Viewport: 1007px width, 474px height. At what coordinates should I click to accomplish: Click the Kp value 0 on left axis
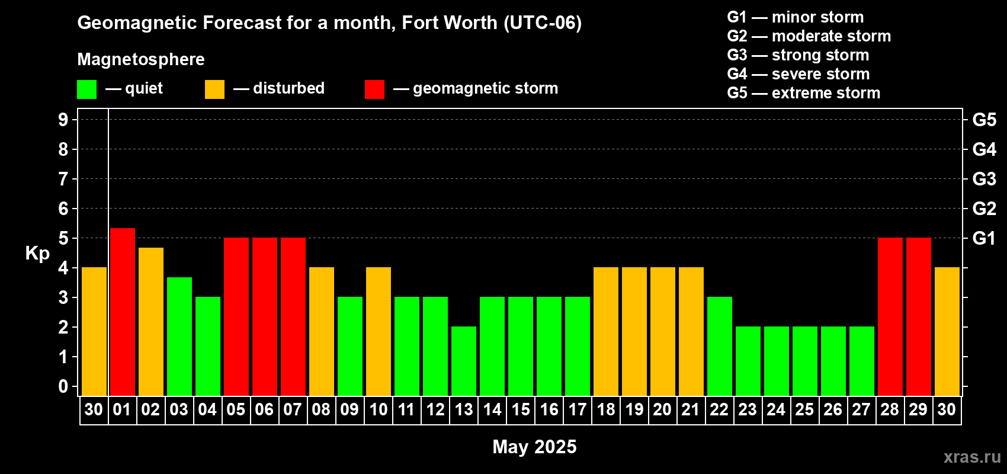pos(63,386)
